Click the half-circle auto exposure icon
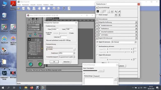The width and height of the screenshot is (161, 90). click(37, 19)
